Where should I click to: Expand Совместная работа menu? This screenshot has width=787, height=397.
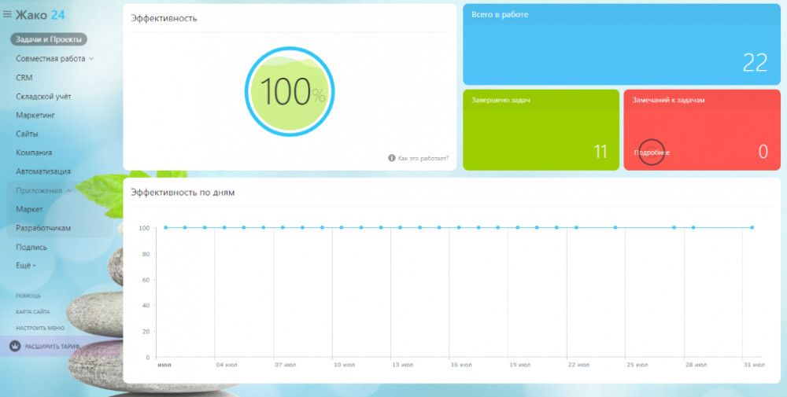55,59
